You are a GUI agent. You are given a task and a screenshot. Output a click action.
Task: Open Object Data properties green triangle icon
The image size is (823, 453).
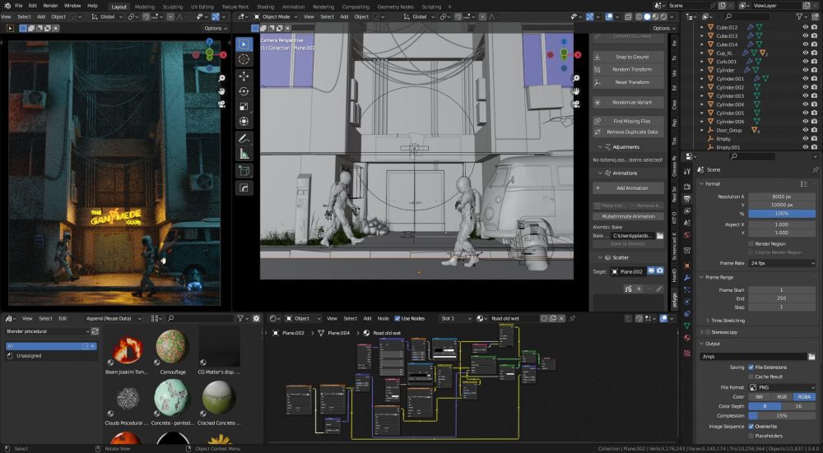pyautogui.click(x=687, y=326)
